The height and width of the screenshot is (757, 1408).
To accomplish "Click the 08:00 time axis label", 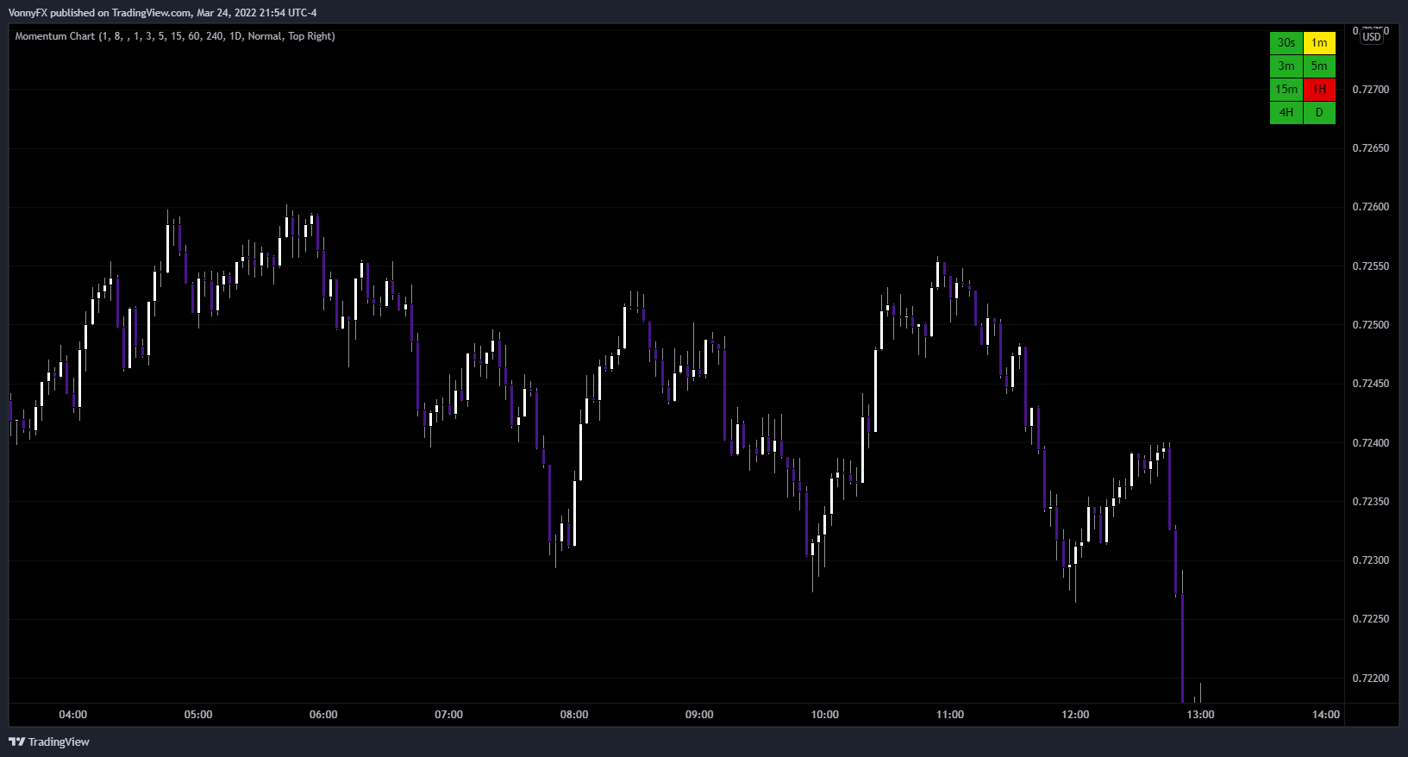I will pyautogui.click(x=574, y=715).
